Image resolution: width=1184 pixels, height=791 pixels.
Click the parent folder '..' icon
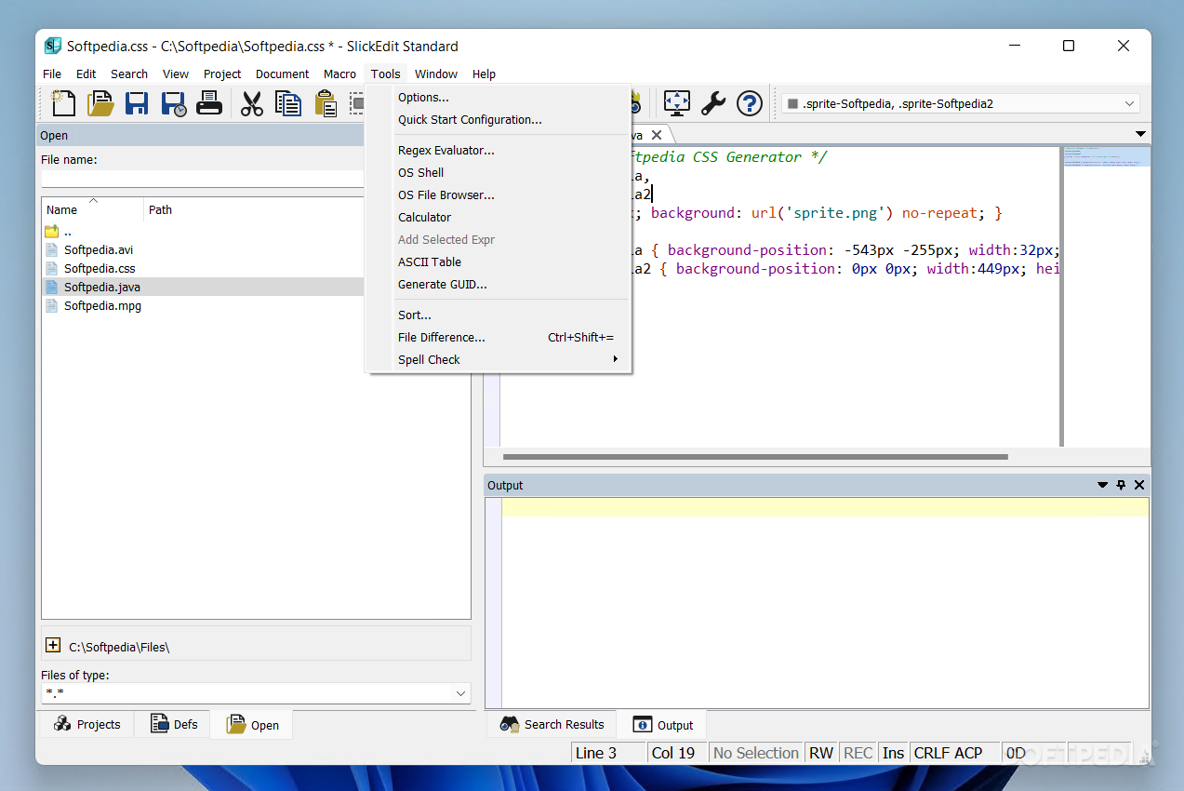pos(52,231)
